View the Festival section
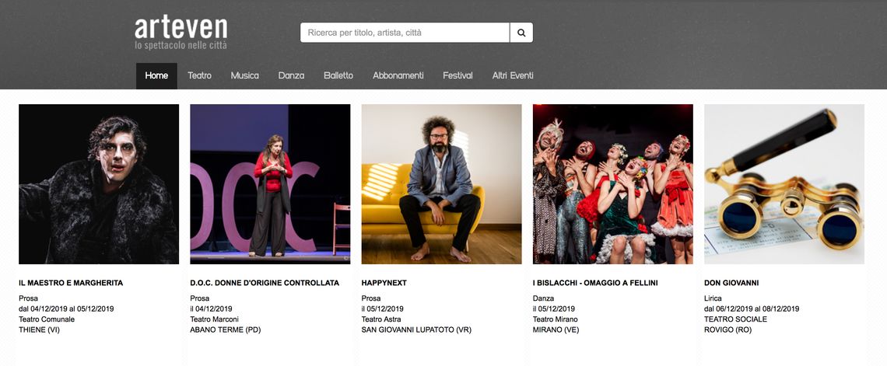Viewport: 887px width, 366px height. pyautogui.click(x=458, y=76)
